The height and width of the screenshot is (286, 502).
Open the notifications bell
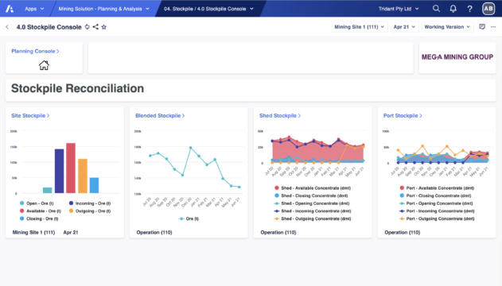pos(453,9)
